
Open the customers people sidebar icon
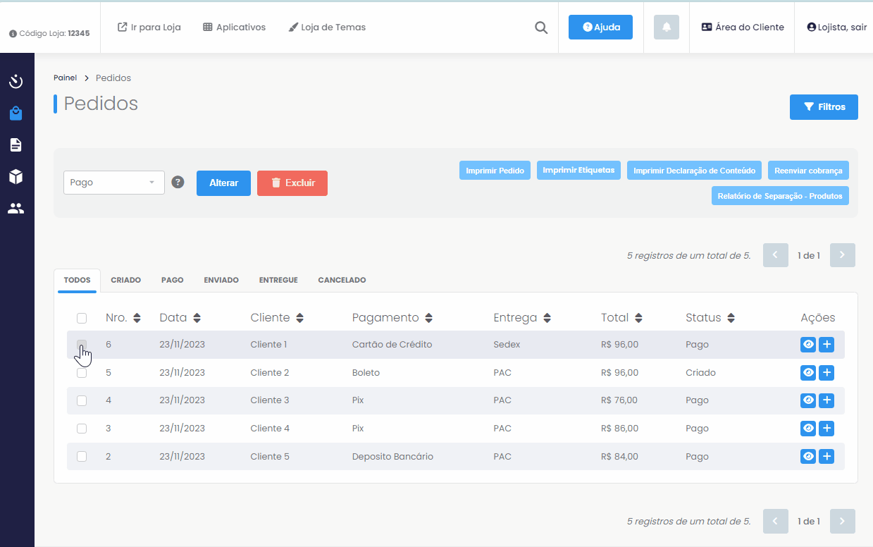click(16, 208)
